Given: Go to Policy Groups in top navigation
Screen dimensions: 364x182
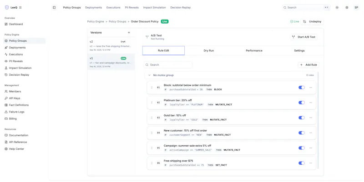Looking at the screenshot, I should point(72,7).
